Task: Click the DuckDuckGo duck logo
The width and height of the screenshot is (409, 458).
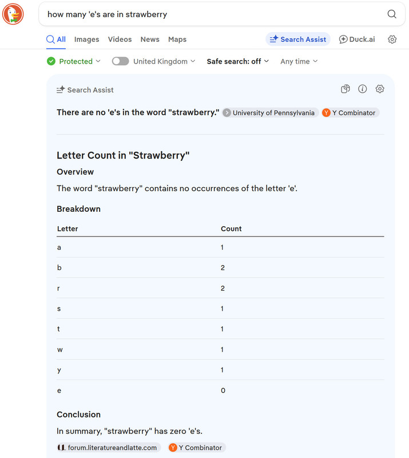Action: 13,14
